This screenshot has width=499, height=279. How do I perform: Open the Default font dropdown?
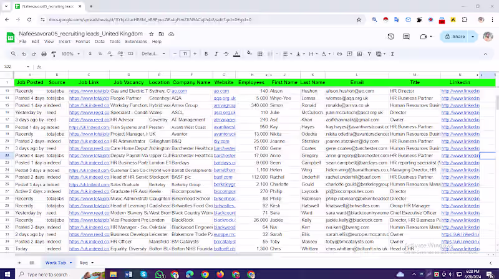tap(152, 54)
